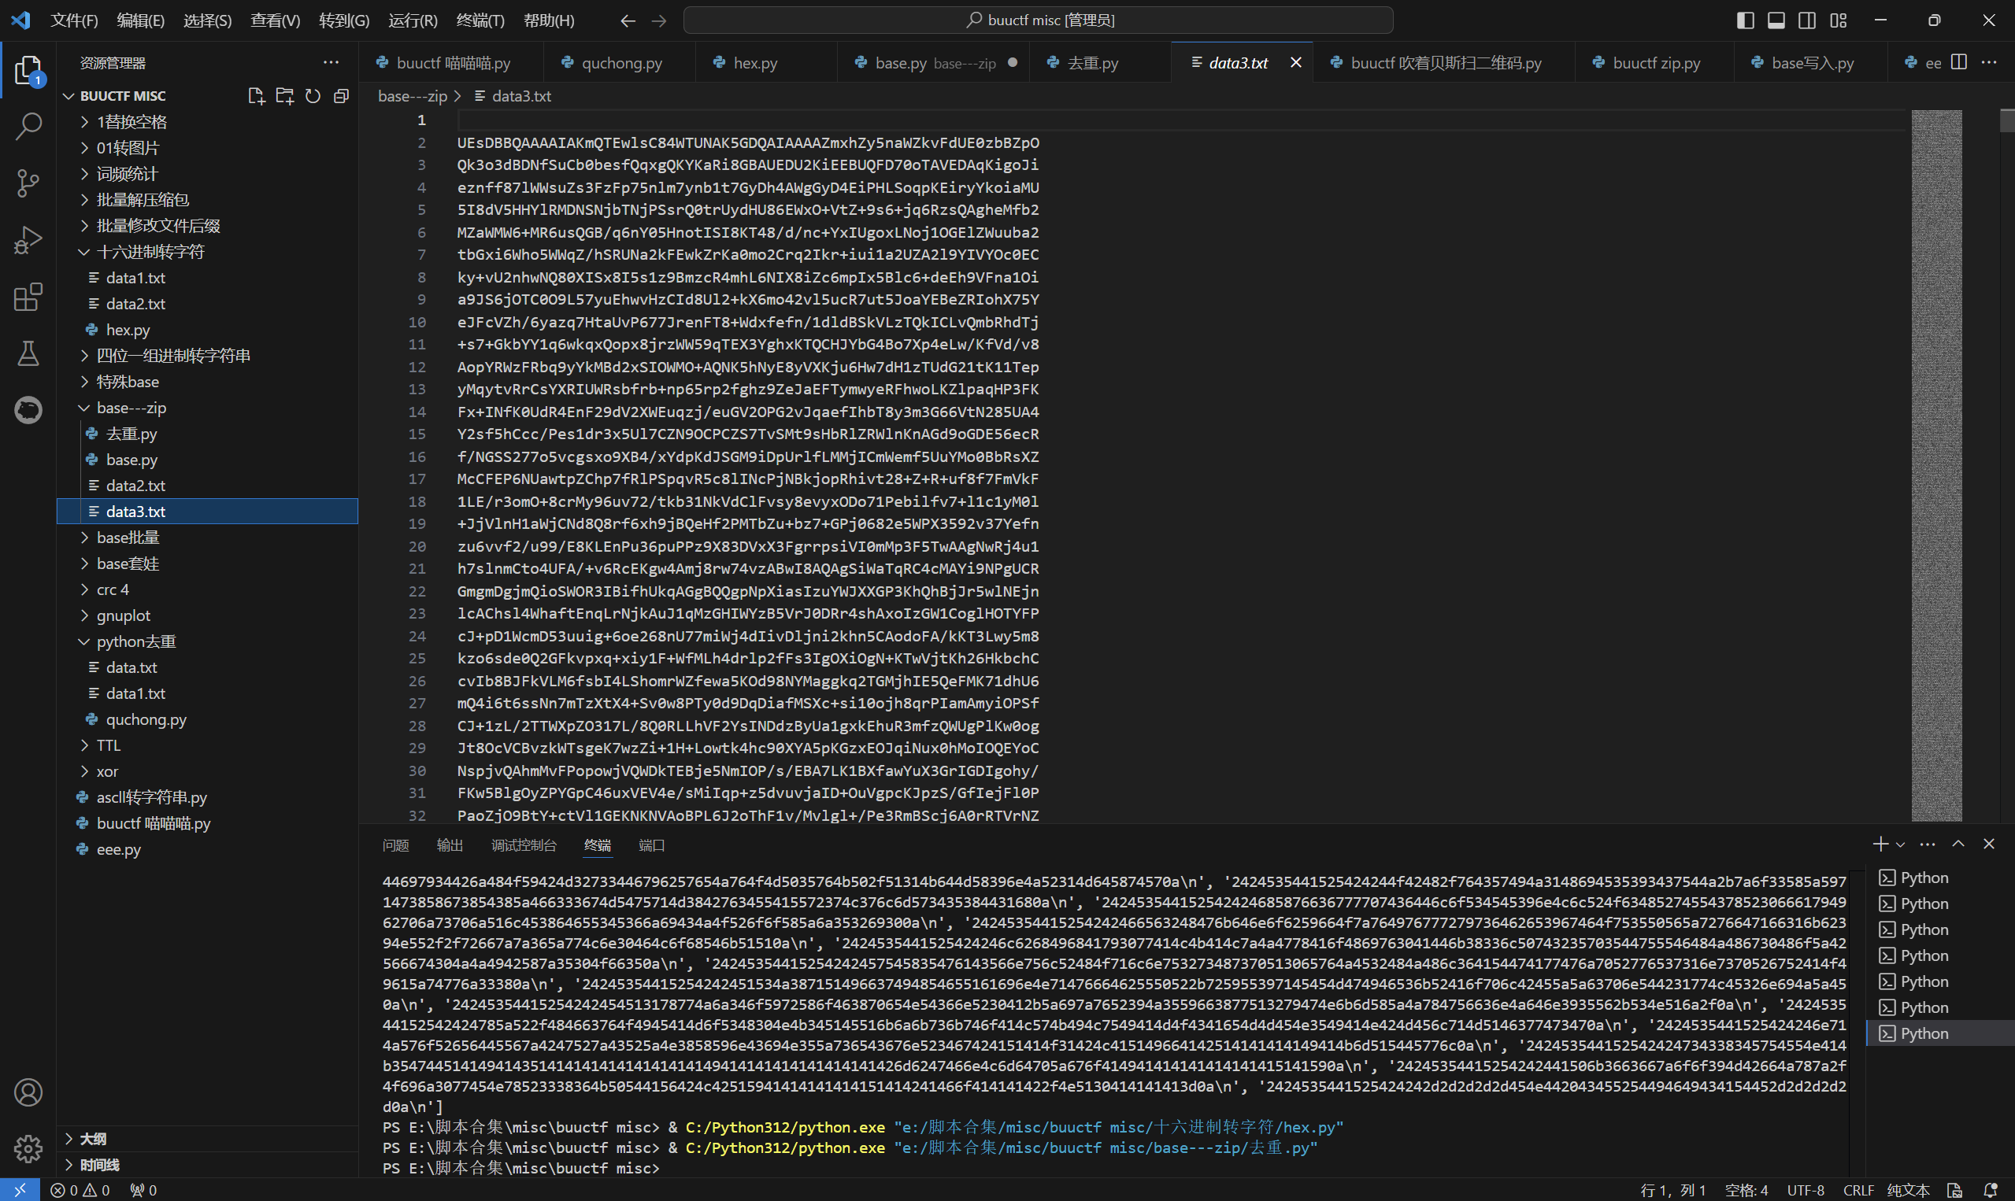Open the 文件(F) menu
2015x1201 pixels.
coord(75,20)
